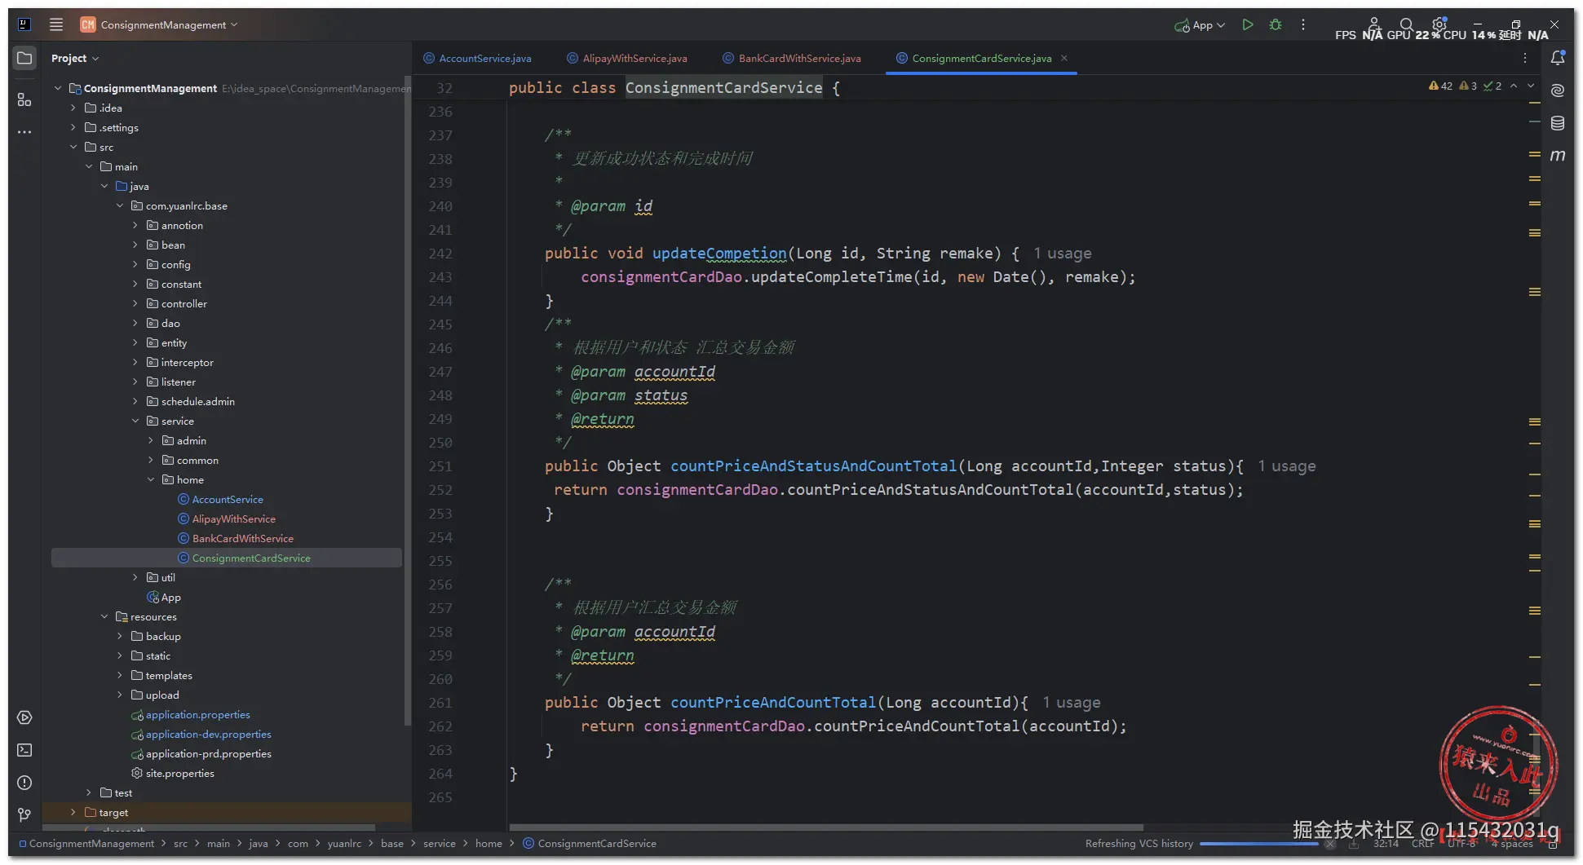
Task: Click the editor horizontal scrollbar
Action: pyautogui.click(x=826, y=827)
